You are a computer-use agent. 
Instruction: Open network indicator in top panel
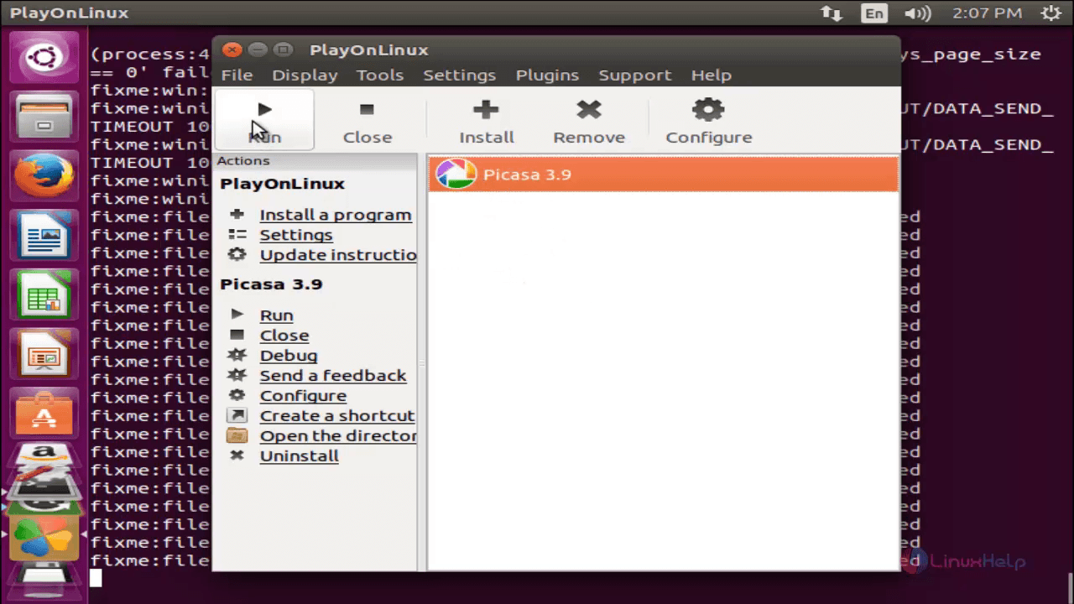[831, 13]
